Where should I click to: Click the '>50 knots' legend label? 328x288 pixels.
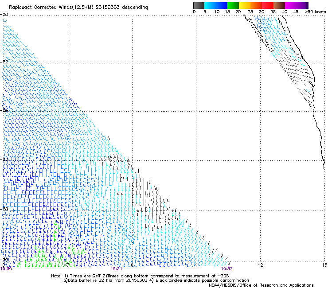click(x=315, y=12)
